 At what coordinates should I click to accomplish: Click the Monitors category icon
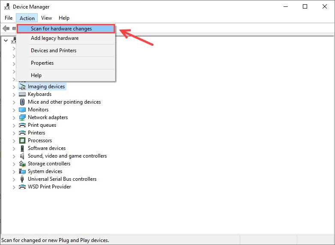[x=22, y=110]
